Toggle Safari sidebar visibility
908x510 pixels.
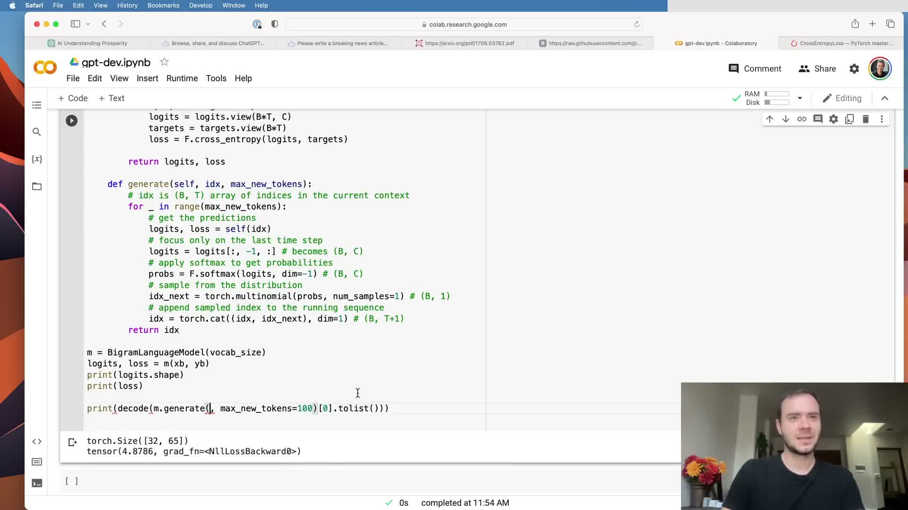pos(75,24)
